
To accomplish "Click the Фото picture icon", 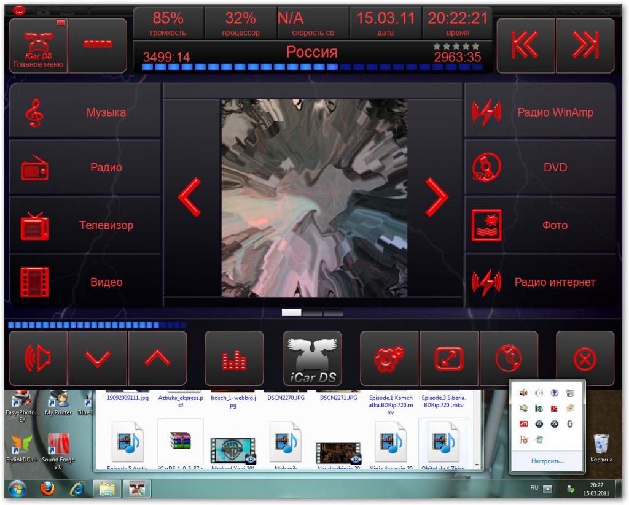I will (486, 225).
